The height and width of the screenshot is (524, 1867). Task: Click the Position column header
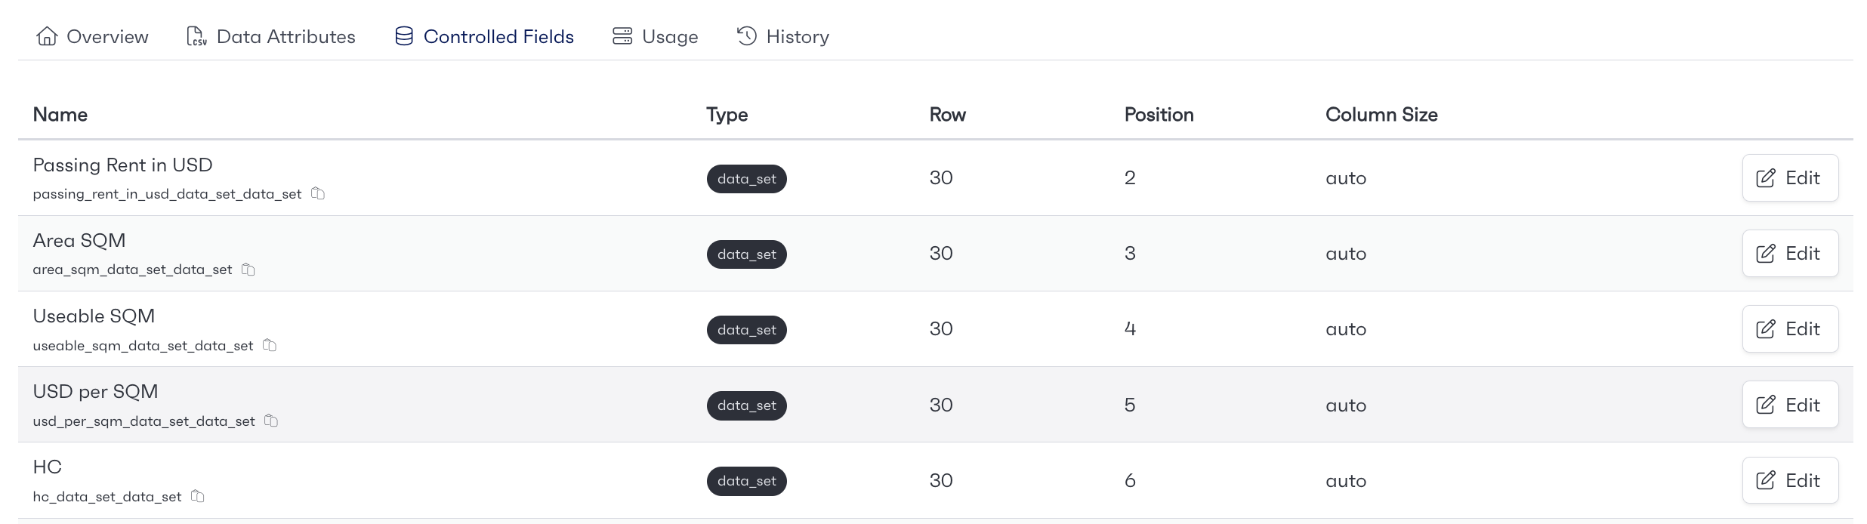pos(1159,115)
